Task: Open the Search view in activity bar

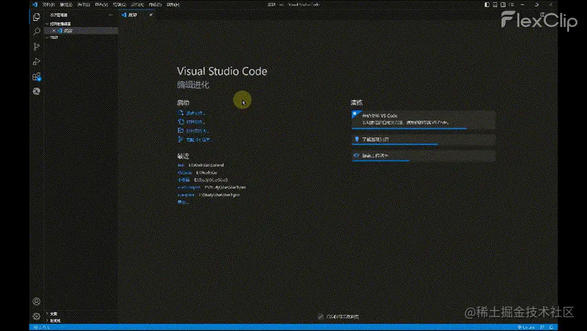Action: pos(37,32)
